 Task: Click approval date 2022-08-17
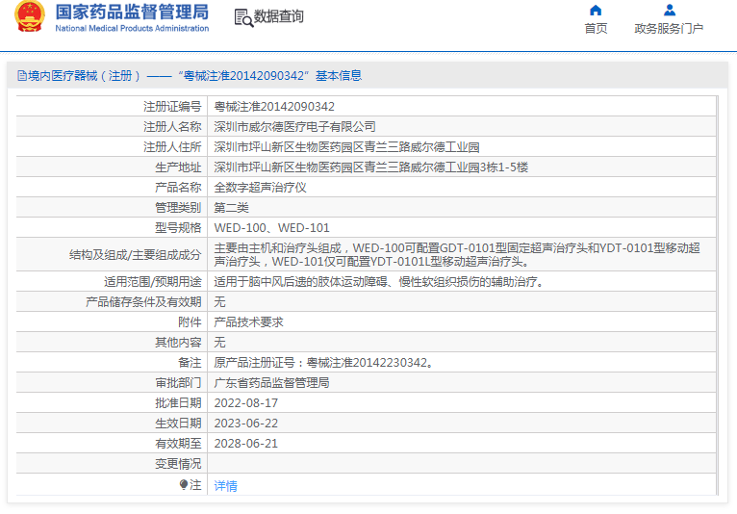coord(245,403)
